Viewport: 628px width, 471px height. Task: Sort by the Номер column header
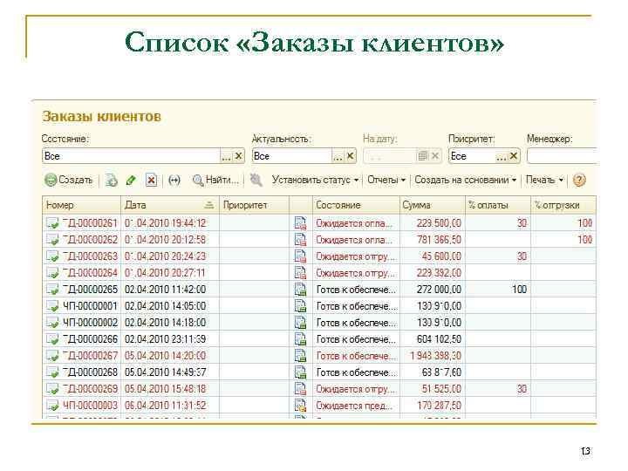pyautogui.click(x=81, y=205)
